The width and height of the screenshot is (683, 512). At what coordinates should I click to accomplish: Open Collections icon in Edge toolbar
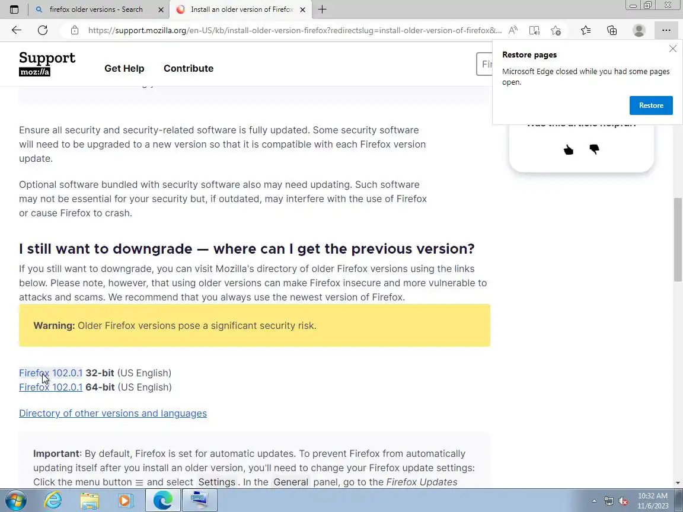click(612, 30)
